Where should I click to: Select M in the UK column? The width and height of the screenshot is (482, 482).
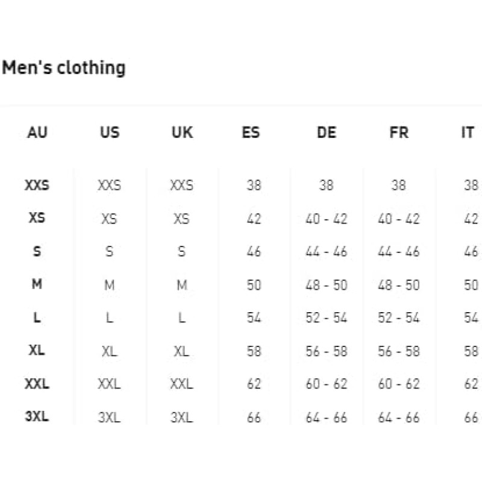[x=181, y=284]
